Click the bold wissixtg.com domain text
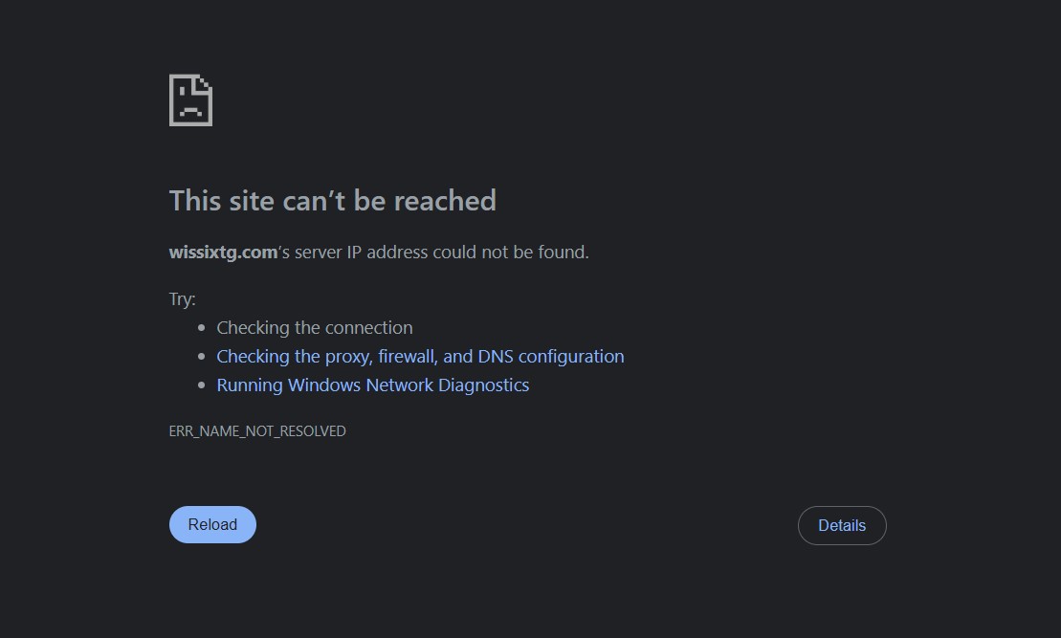The image size is (1061, 638). [x=223, y=252]
